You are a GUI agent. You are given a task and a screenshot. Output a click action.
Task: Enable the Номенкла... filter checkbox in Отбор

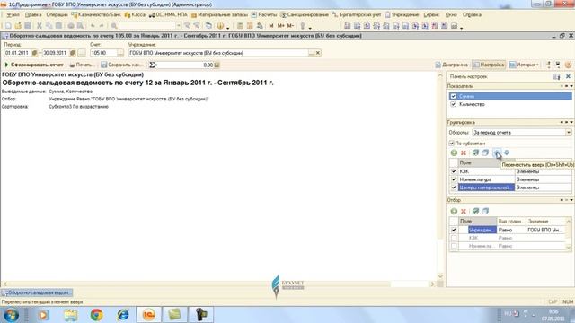tap(454, 246)
